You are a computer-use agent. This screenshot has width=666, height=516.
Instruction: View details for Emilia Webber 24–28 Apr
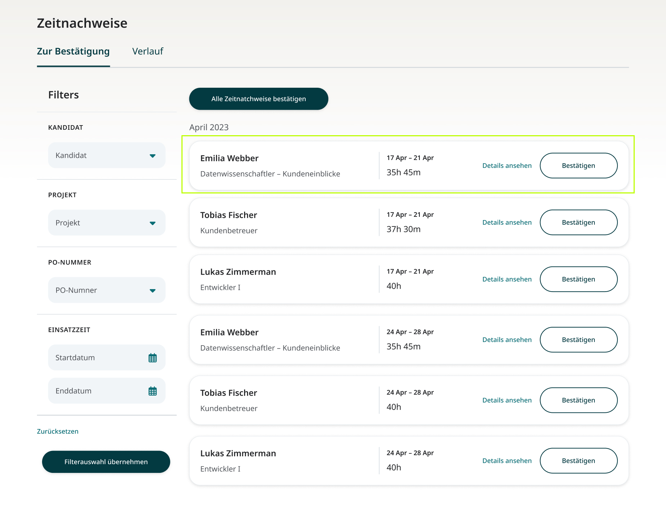coord(507,339)
